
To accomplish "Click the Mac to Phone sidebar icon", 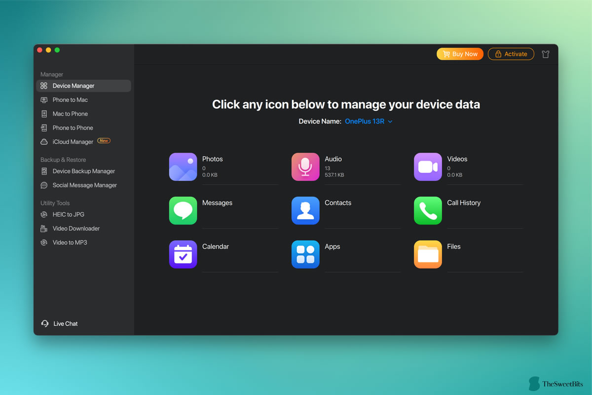I will click(x=44, y=114).
